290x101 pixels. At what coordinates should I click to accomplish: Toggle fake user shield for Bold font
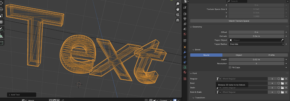point(279,83)
